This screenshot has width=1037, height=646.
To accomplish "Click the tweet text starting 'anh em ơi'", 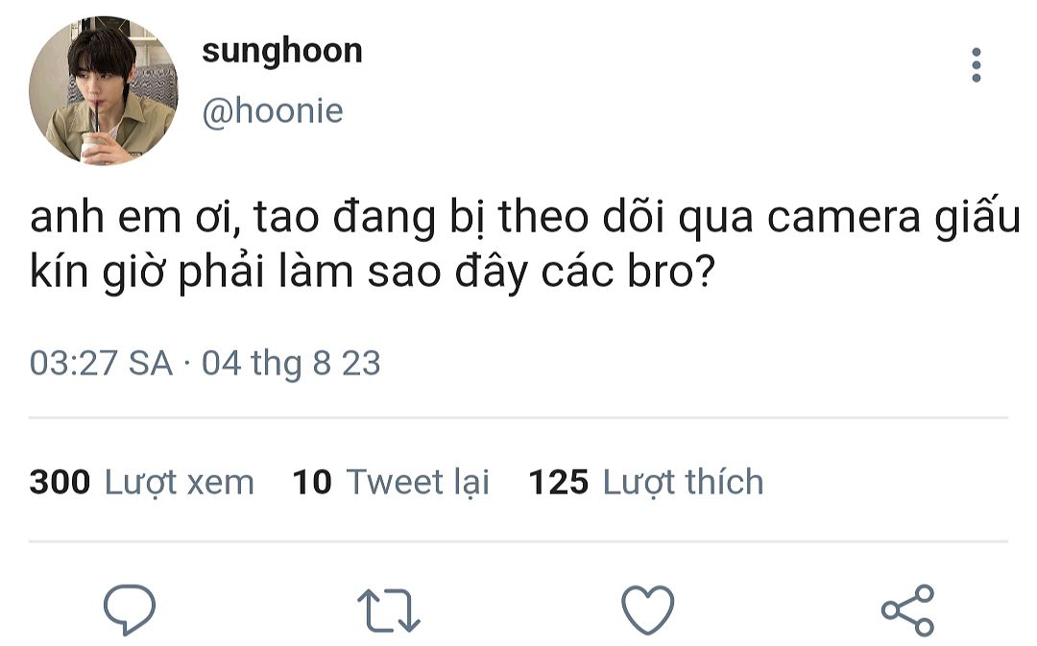I will 525,218.
